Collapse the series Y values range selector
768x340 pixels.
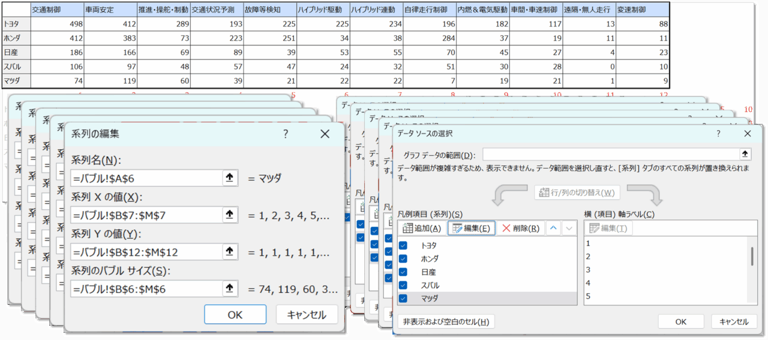tap(229, 251)
